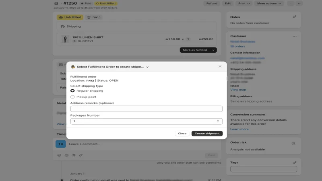Open the Refund action
322x181 pixels.
coord(212,3)
